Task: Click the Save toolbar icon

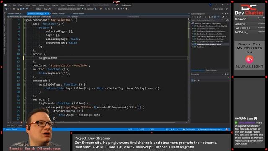Action: pyautogui.click(x=21, y=9)
